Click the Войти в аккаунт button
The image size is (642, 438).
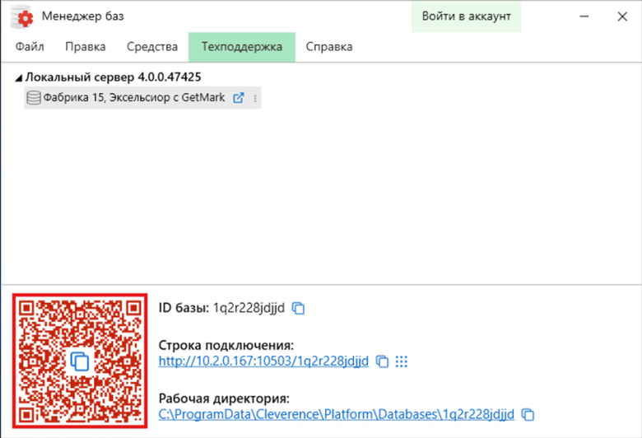pyautogui.click(x=466, y=16)
